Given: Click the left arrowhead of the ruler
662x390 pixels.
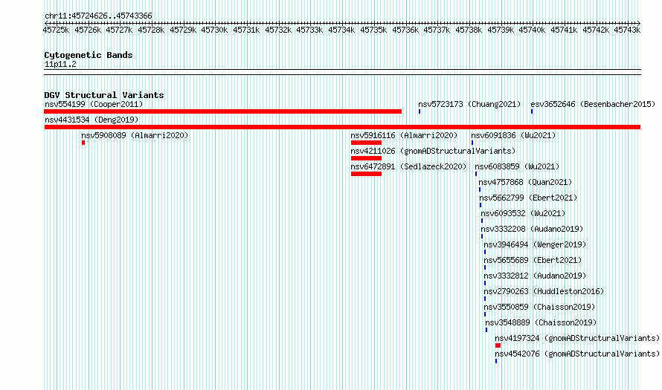Looking at the screenshot, I should coord(46,23).
